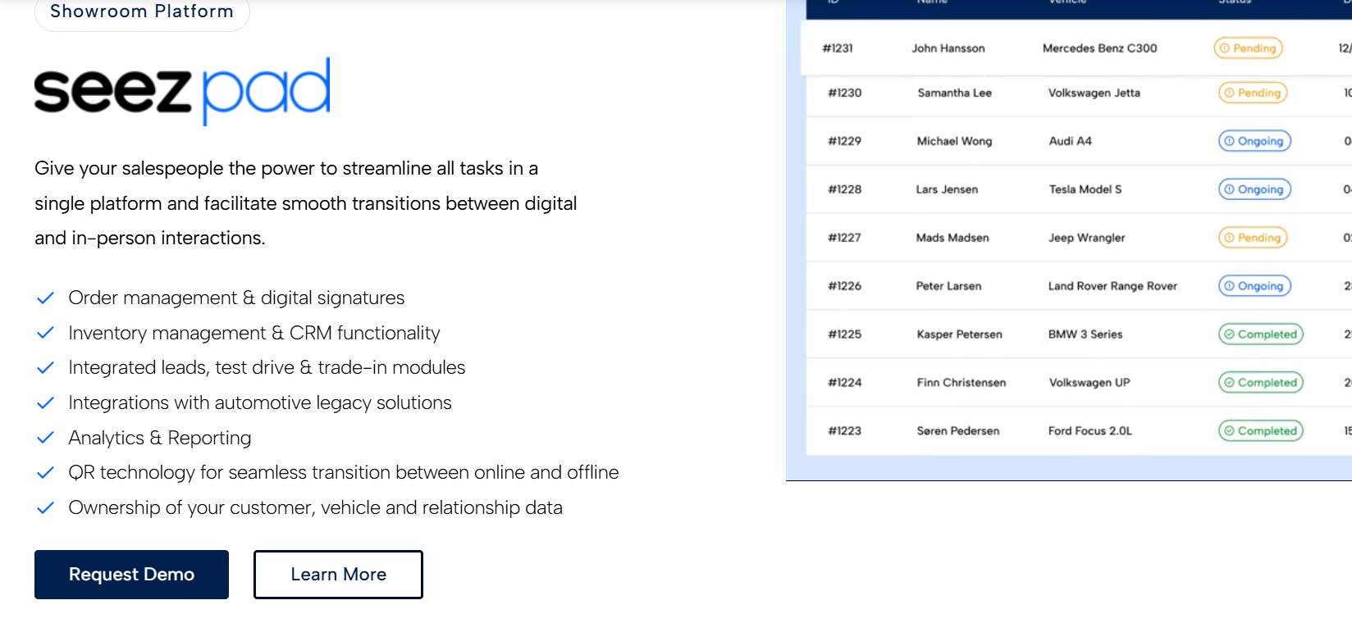Click the QR technology feature text
The height and width of the screenshot is (623, 1352).
pyautogui.click(x=344, y=473)
